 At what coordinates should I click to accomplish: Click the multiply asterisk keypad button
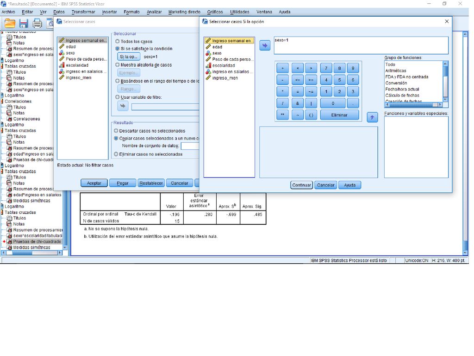283,91
